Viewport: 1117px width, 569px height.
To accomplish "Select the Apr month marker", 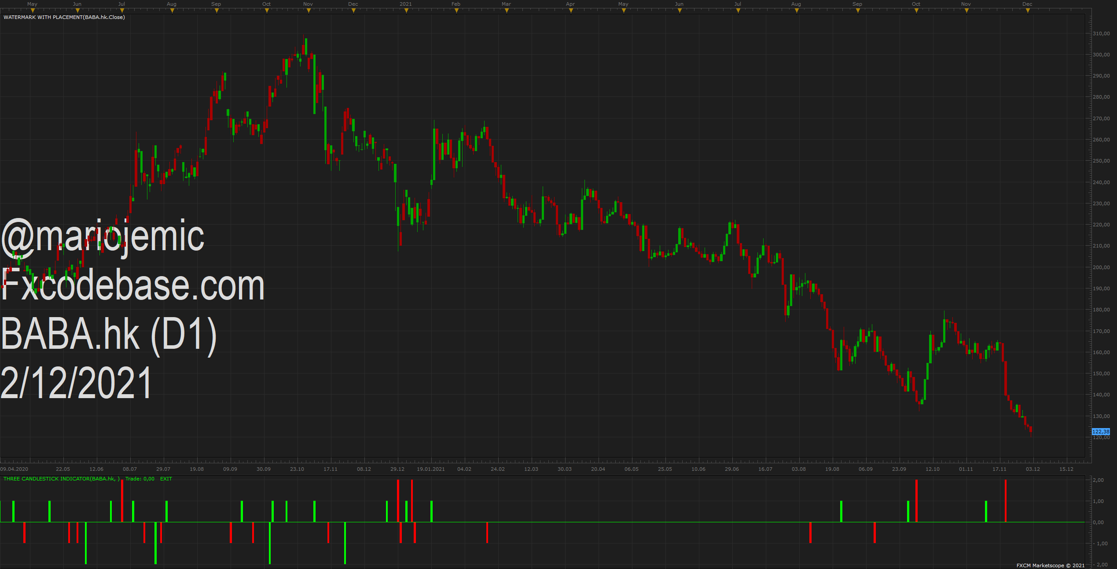I will coord(570,4).
